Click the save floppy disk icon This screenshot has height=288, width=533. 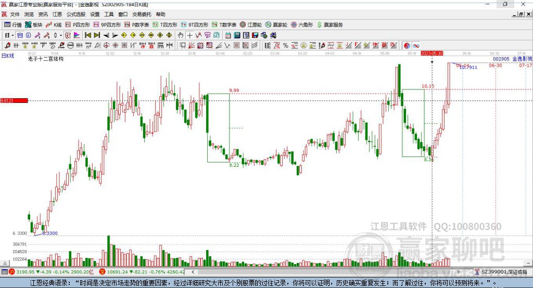coord(255,35)
